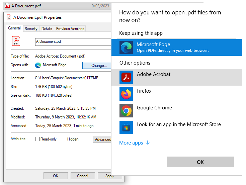This screenshot has width=246, height=185.
Task: Expand the More apps list
Action: pos(135,143)
